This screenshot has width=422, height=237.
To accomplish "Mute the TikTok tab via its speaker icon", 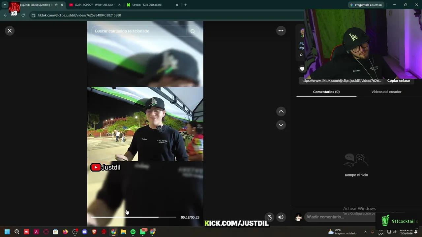I will (56, 5).
